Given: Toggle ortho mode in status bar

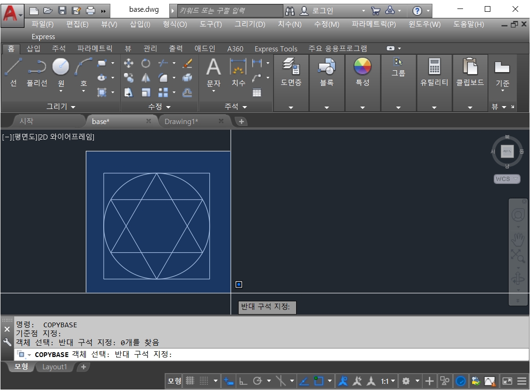Looking at the screenshot, I should 243,381.
